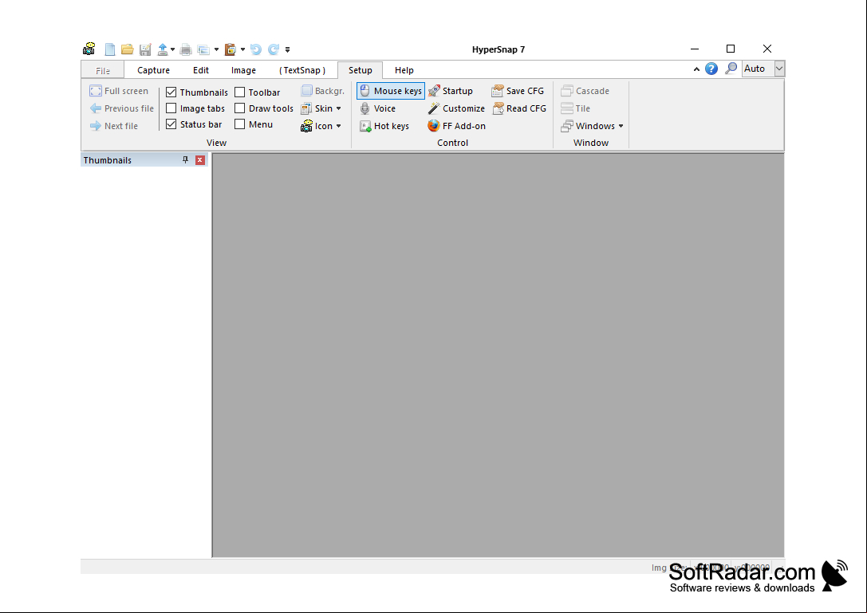The width and height of the screenshot is (867, 613).
Task: Click the upload icon in quick toolbar
Action: [x=163, y=49]
